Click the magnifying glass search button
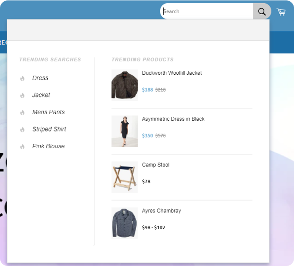Viewport: 294px width, 266px height. [x=262, y=11]
